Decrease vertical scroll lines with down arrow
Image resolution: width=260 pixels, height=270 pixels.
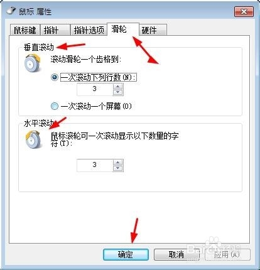coord(118,92)
